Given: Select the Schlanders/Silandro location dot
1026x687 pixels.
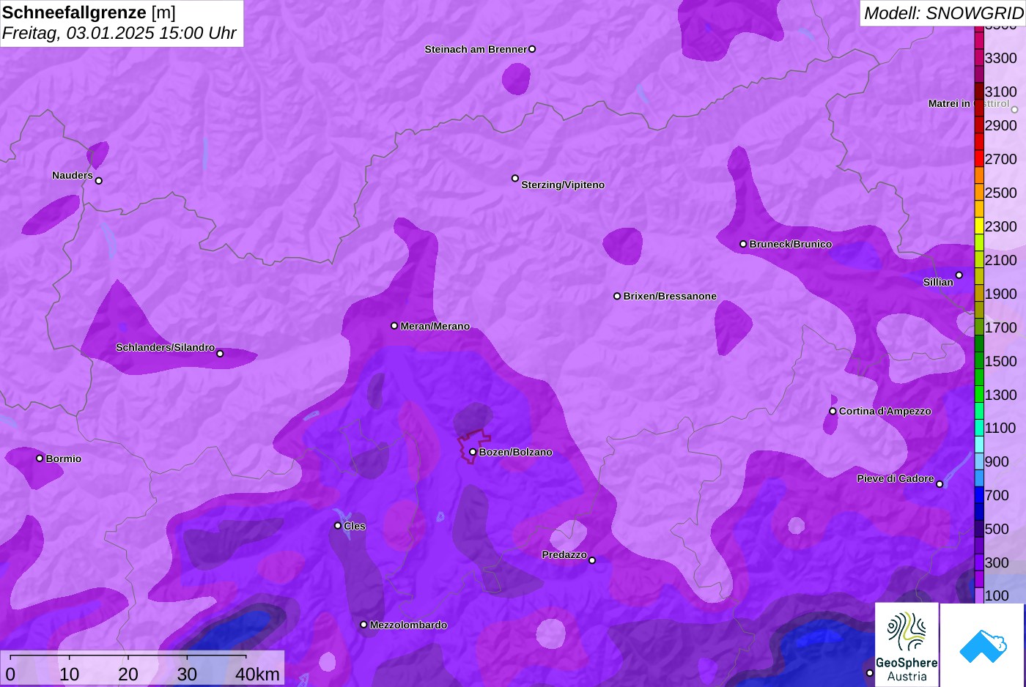Looking at the screenshot, I should 220,354.
